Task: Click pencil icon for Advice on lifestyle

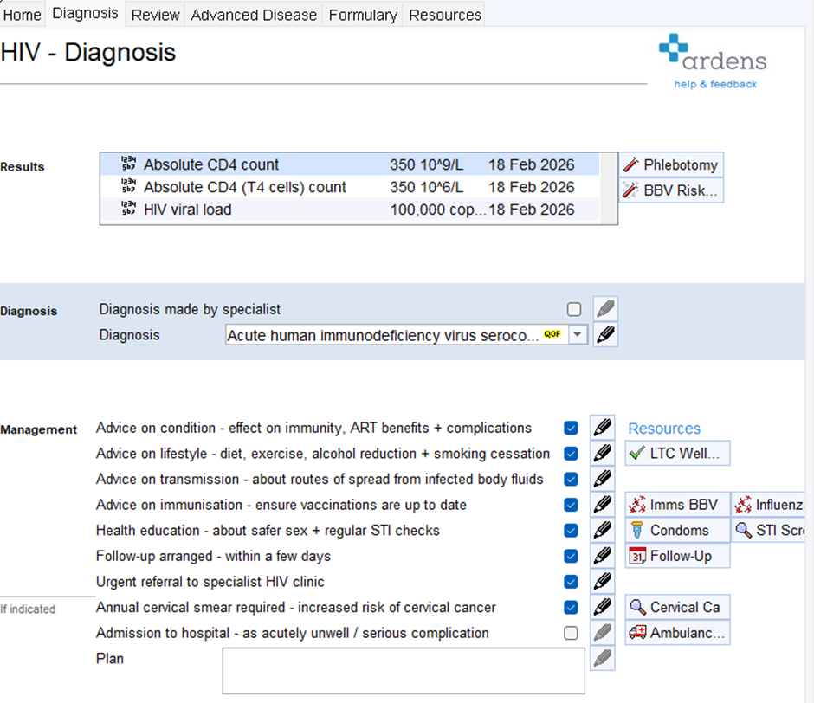Action: point(602,453)
